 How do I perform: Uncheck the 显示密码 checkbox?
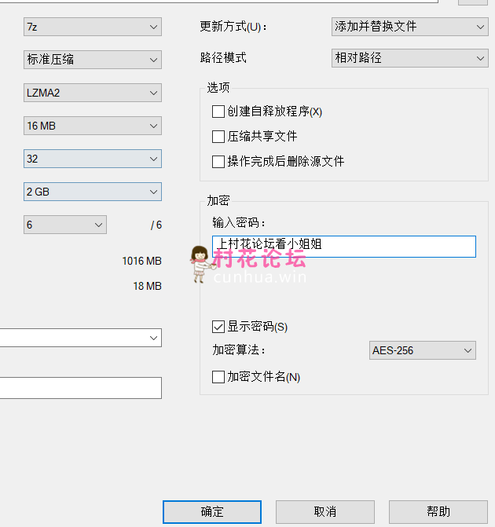point(218,327)
